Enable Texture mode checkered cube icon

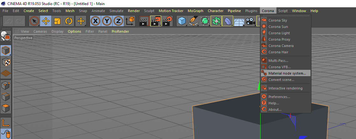coord(6,62)
